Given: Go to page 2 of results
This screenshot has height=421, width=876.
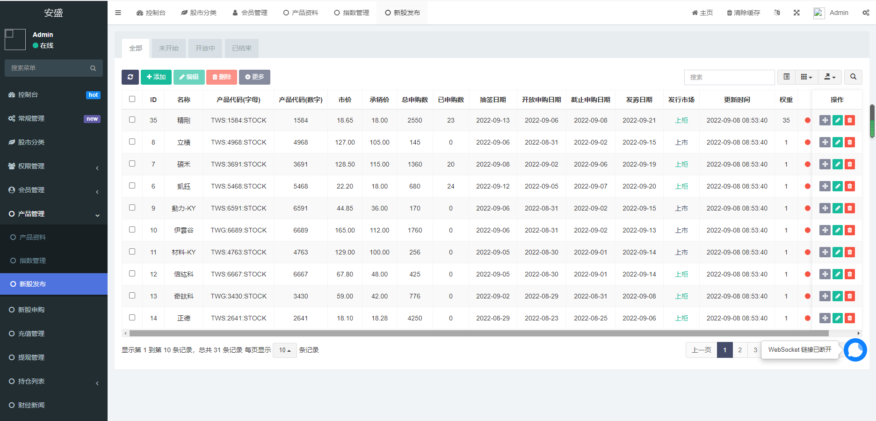Looking at the screenshot, I should (x=740, y=350).
